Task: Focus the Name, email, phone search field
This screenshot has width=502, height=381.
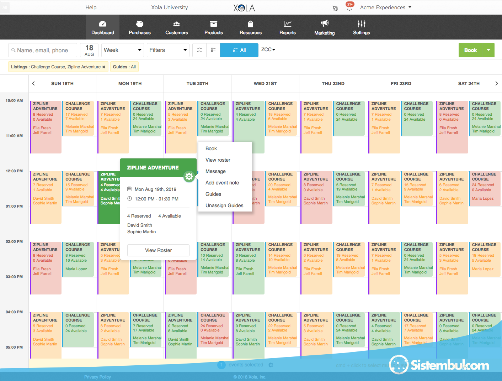Action: (43, 50)
